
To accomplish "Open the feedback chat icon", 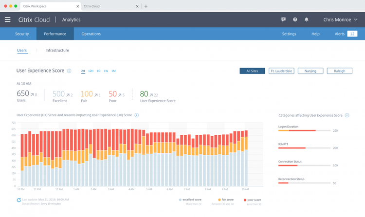I will 283,19.
